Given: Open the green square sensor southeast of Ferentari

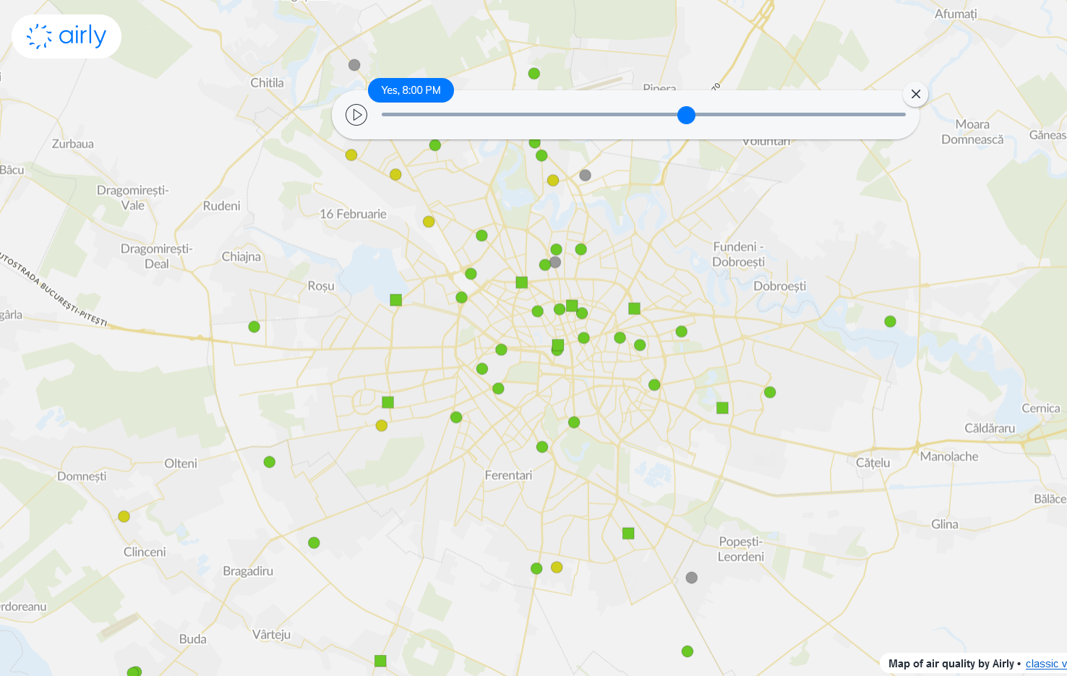Looking at the screenshot, I should coord(628,534).
